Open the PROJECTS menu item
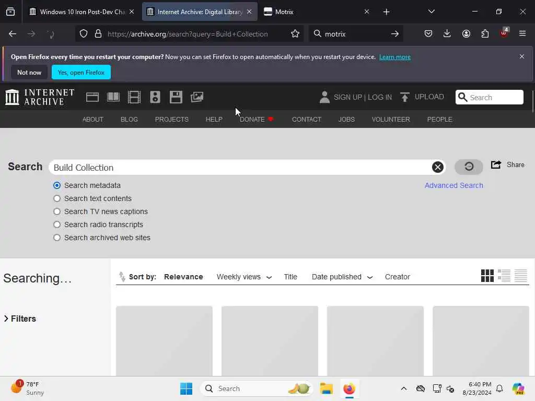This screenshot has height=401, width=535. coord(171,120)
